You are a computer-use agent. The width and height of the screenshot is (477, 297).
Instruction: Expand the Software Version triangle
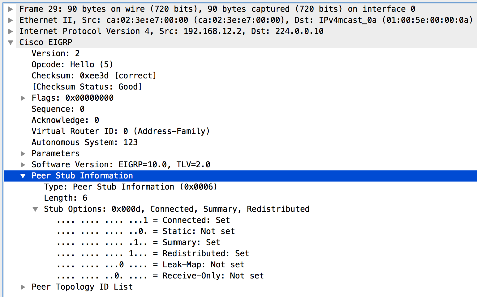click(23, 165)
